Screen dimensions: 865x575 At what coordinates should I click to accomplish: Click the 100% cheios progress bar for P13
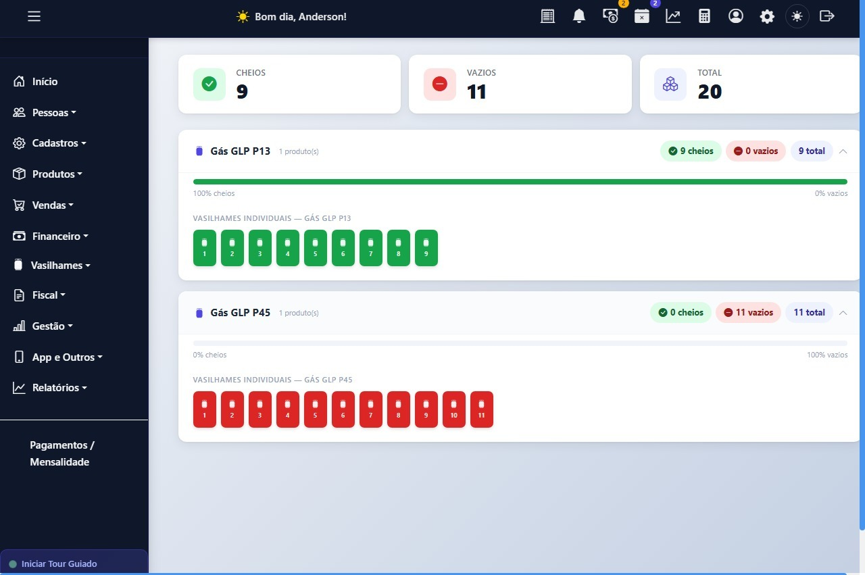520,181
